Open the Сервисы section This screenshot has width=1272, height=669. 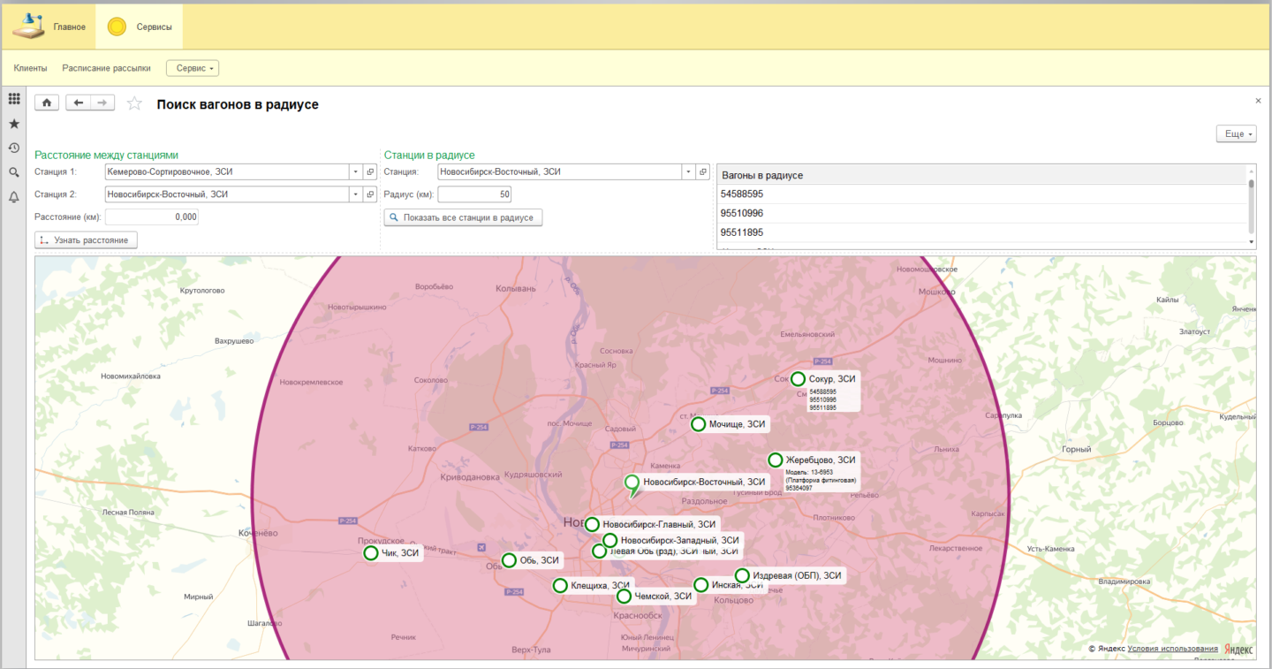point(140,27)
